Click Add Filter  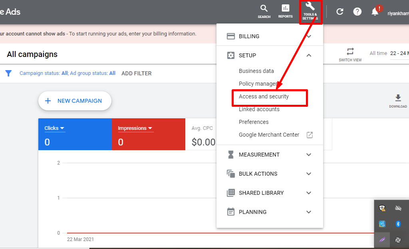coord(137,73)
